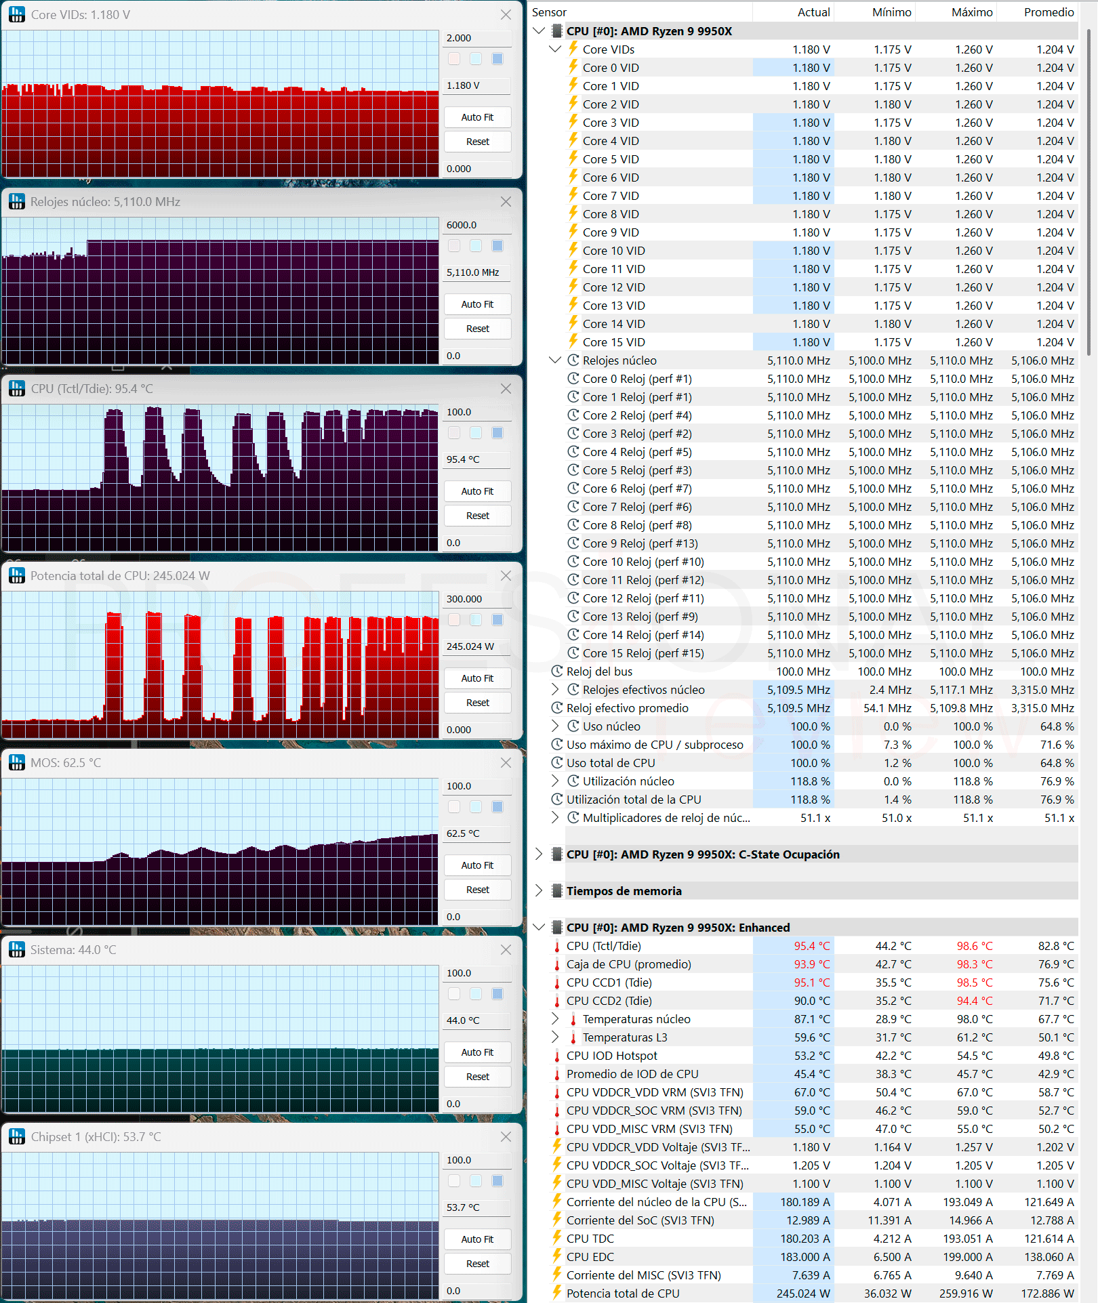Click the graph icon in the Relojes núcleo window title
Viewport: 1098px width, 1303px height.
click(x=16, y=201)
